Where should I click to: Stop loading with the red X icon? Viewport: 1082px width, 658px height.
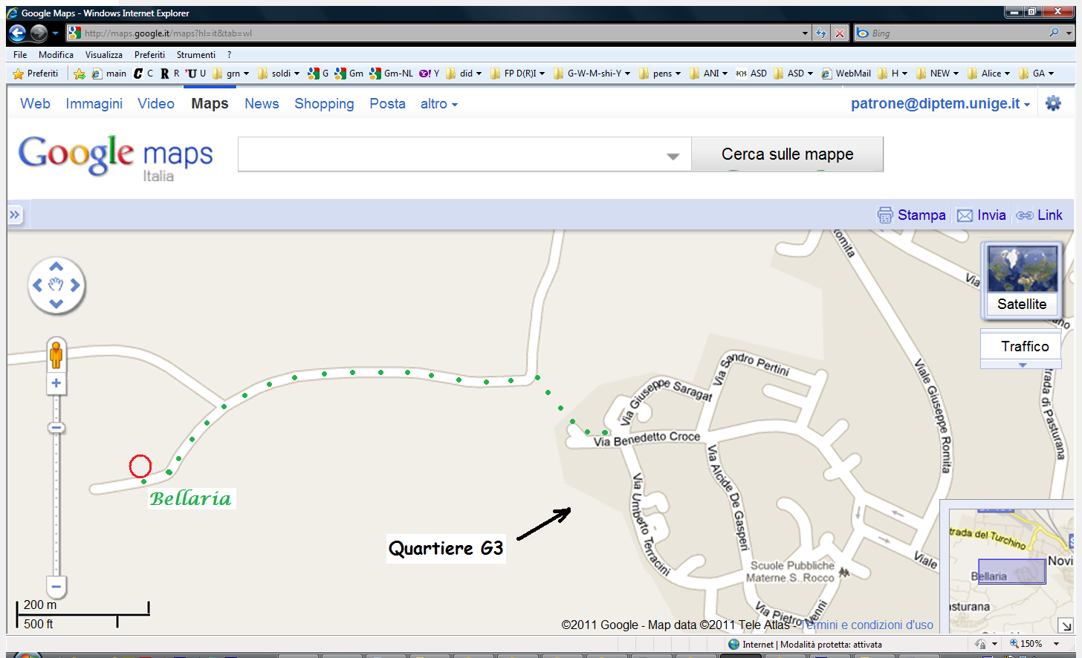(840, 33)
